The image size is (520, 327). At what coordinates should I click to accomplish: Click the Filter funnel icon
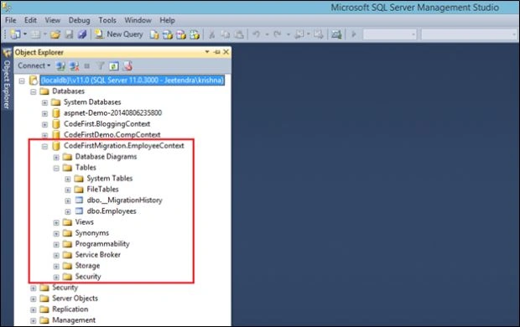coord(101,66)
